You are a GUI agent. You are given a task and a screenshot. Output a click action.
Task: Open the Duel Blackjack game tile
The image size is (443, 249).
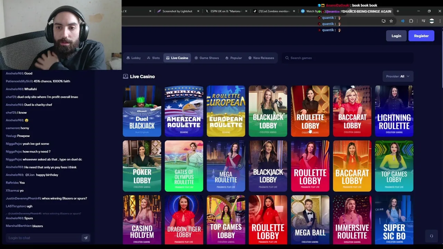tap(142, 111)
